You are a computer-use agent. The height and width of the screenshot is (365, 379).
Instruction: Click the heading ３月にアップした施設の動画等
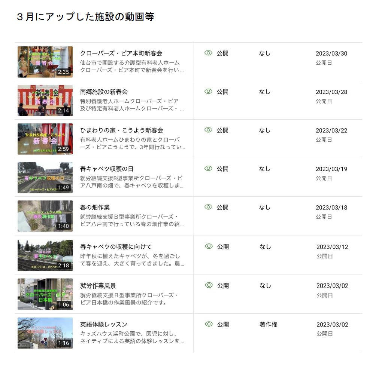click(x=85, y=17)
